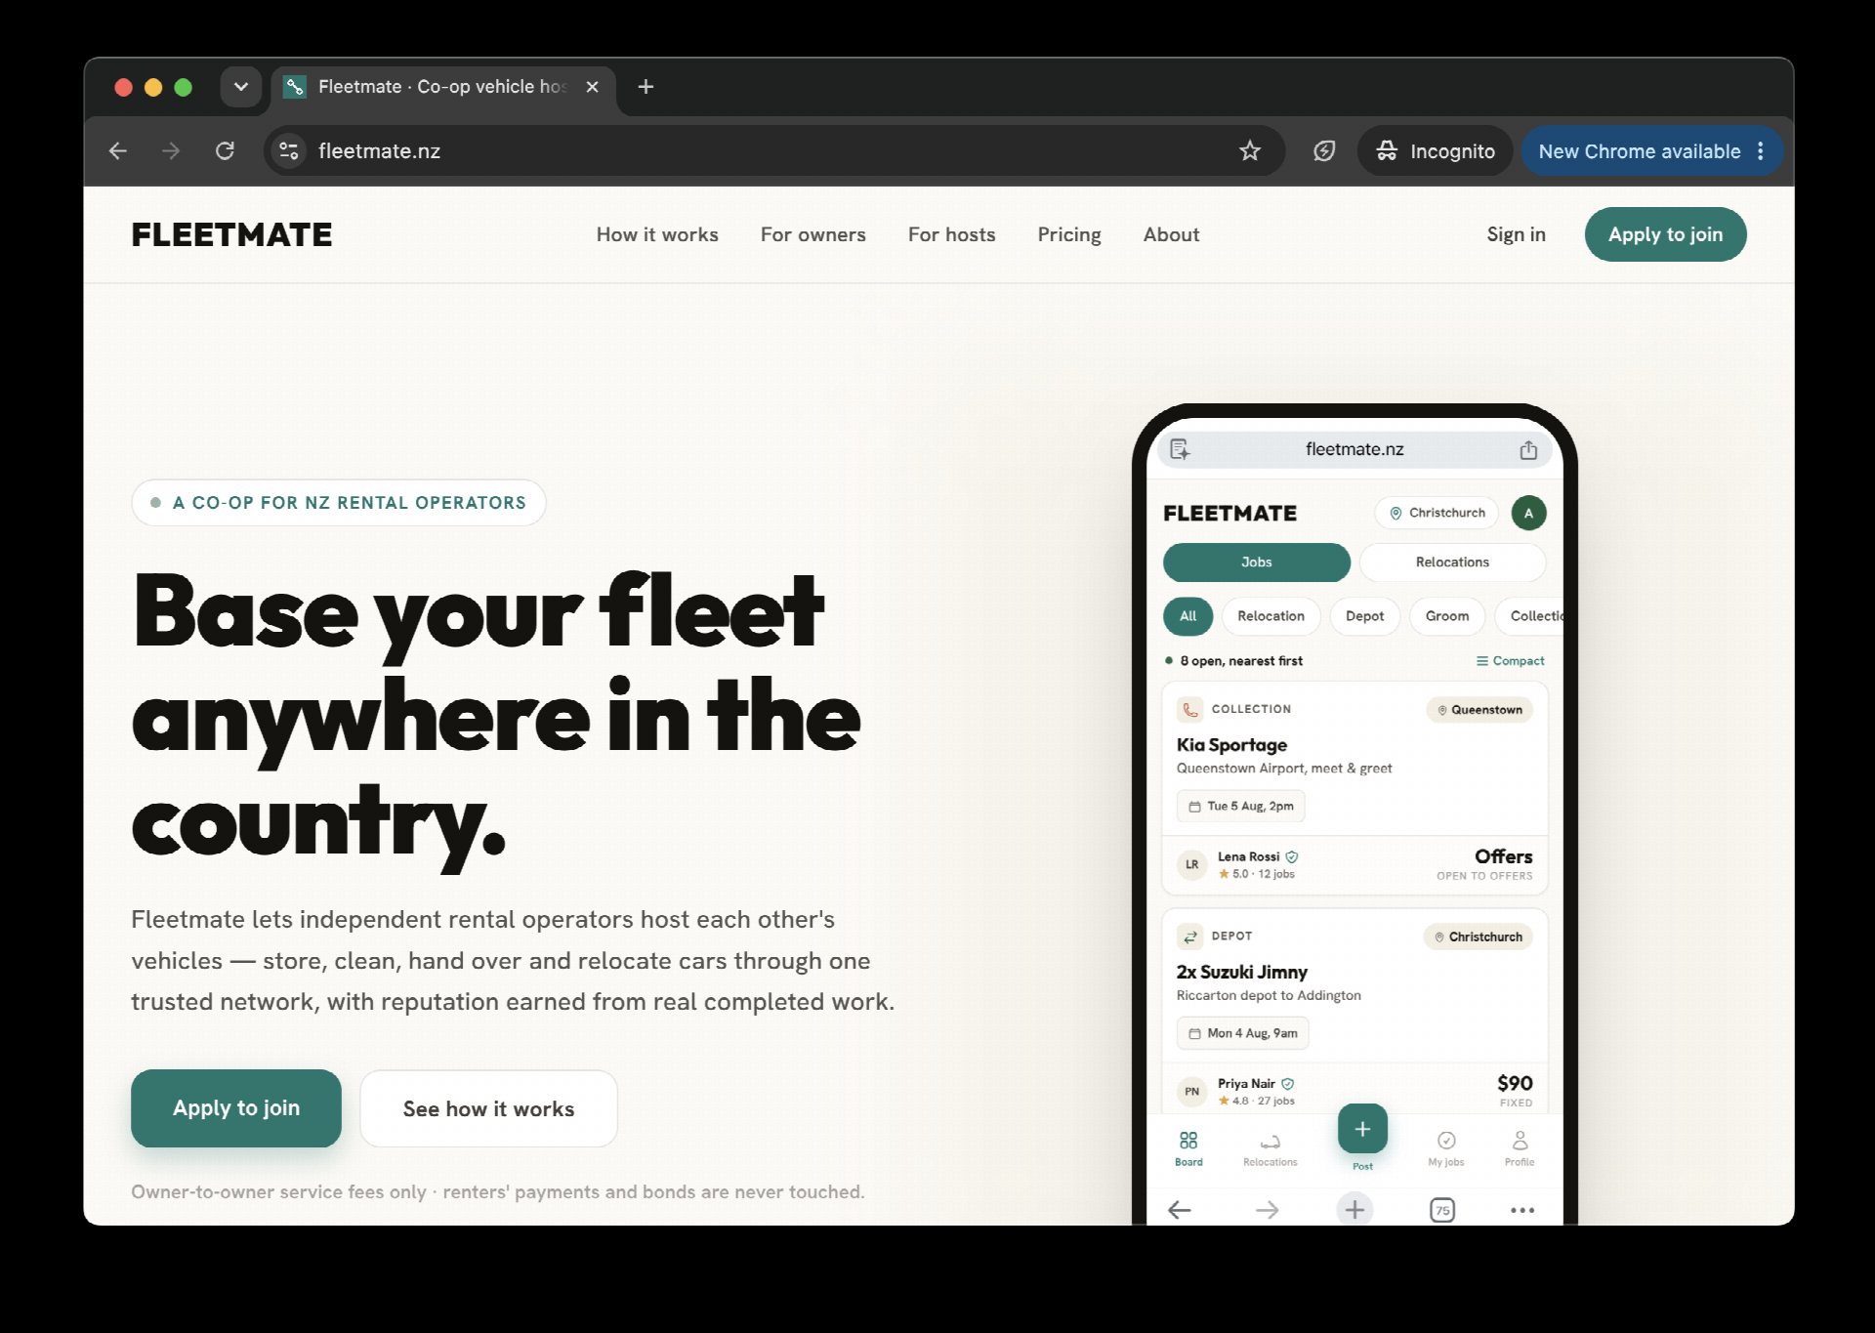Click the Christchurch tag on Jimny card
This screenshot has height=1333, width=1875.
click(1478, 937)
